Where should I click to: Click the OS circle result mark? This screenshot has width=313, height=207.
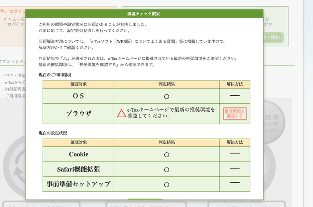coord(167,97)
